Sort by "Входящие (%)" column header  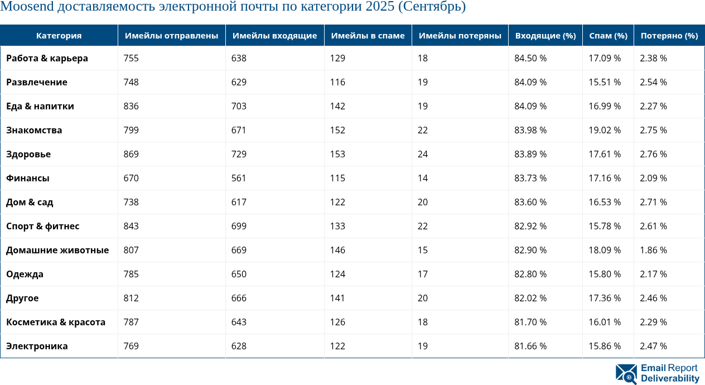545,35
